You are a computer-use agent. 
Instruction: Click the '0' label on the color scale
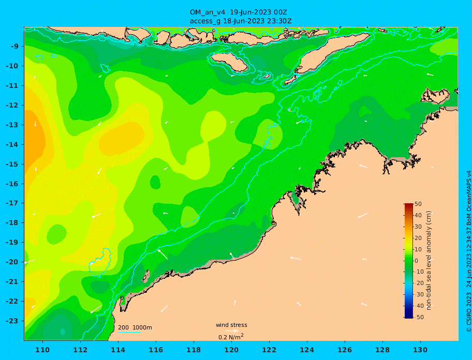(417, 261)
